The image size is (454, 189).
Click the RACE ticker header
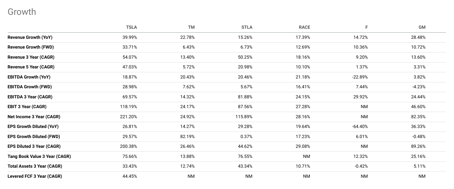click(304, 27)
